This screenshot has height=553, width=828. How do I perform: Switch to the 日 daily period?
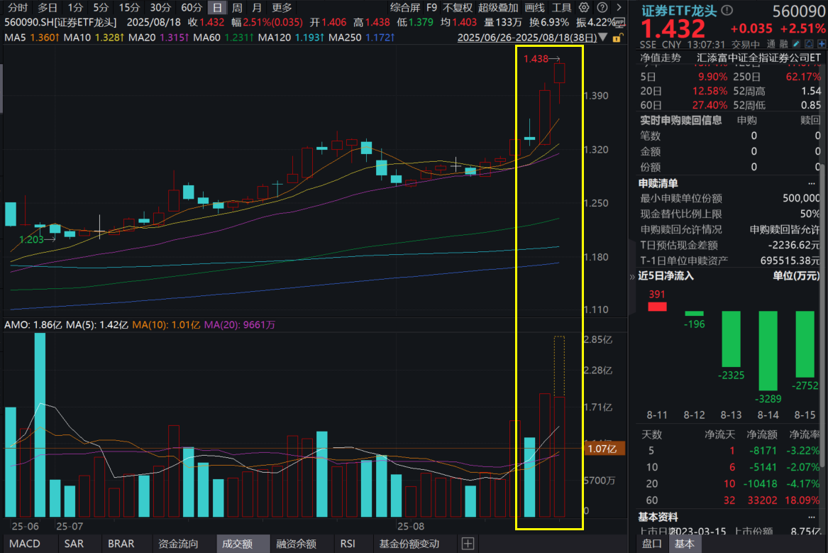click(x=217, y=8)
